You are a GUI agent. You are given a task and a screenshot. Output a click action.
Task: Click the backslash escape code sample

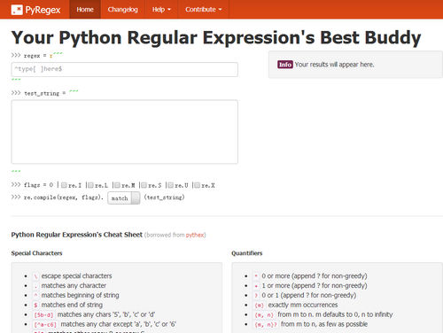tap(35, 276)
